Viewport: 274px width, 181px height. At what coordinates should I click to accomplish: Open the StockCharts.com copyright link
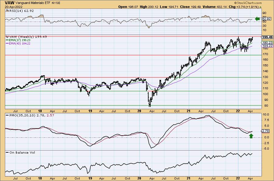tap(248, 3)
